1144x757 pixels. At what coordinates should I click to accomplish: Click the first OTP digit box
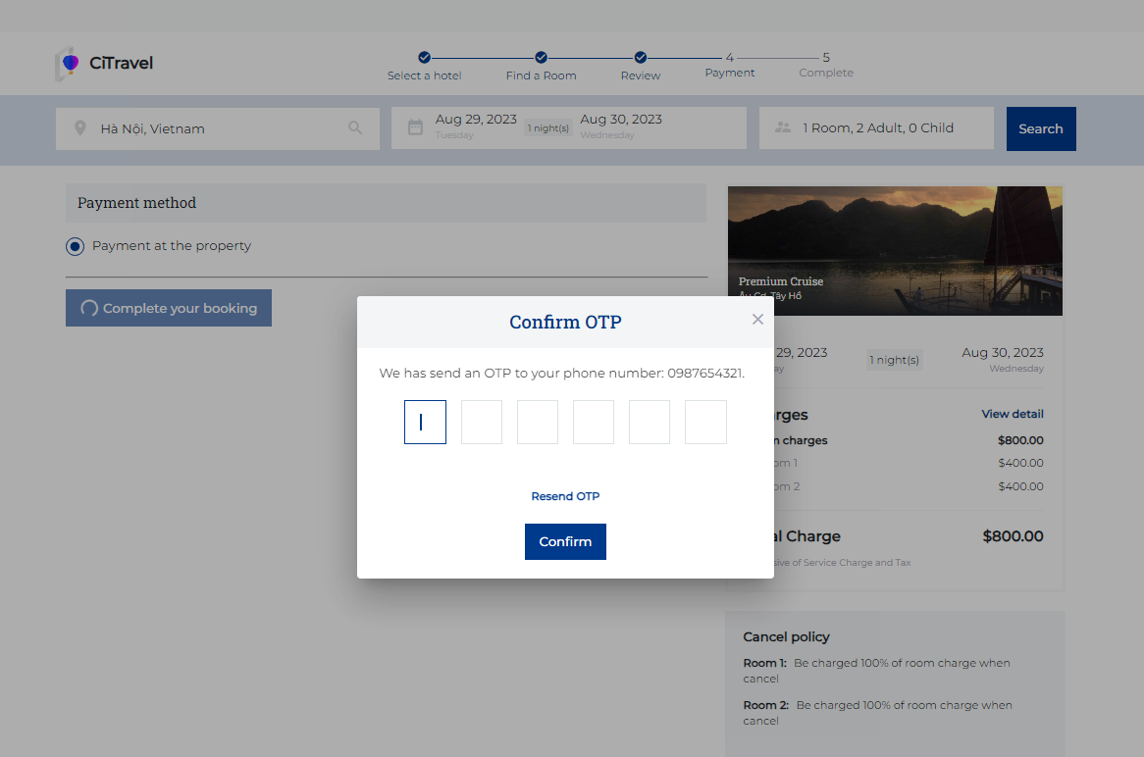425,422
